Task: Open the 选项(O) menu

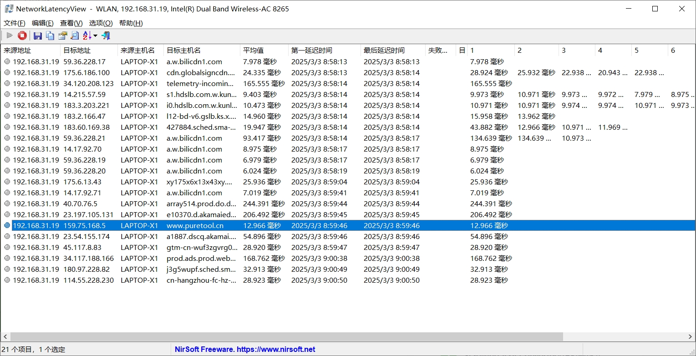Action: [100, 23]
